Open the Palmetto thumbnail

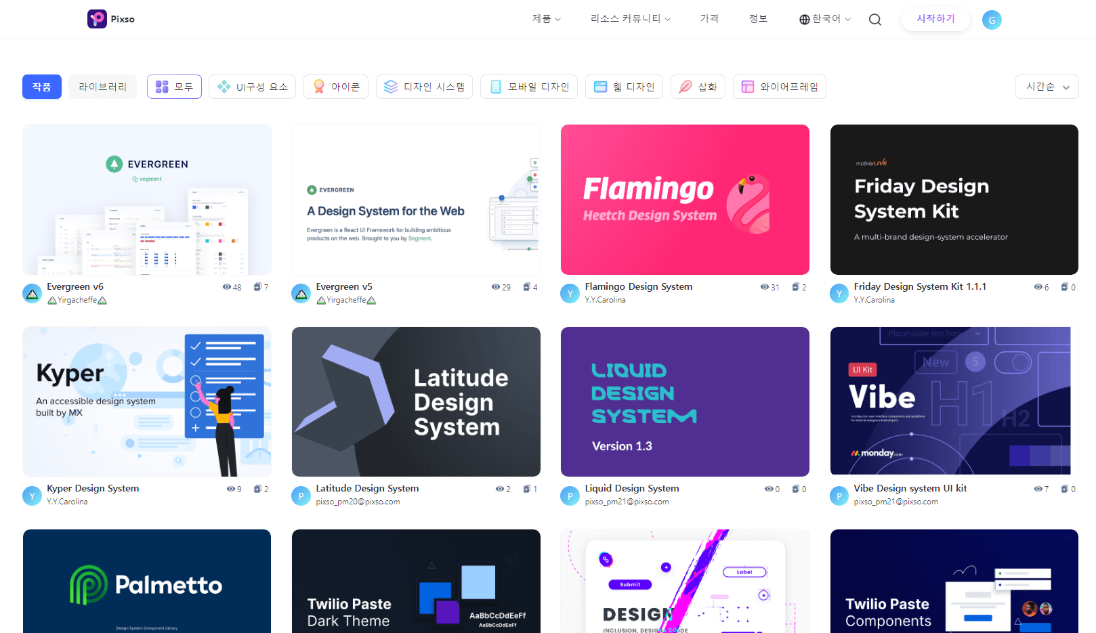click(147, 582)
